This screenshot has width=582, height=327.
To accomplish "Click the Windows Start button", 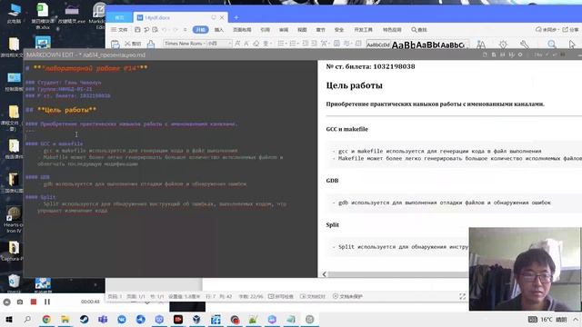I will pos(9,319).
